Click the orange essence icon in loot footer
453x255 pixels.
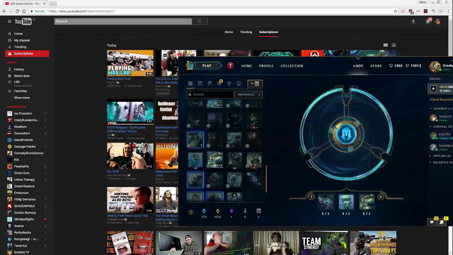(x=218, y=211)
